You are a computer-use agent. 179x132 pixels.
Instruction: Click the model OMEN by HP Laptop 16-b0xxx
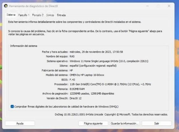tap(87, 75)
